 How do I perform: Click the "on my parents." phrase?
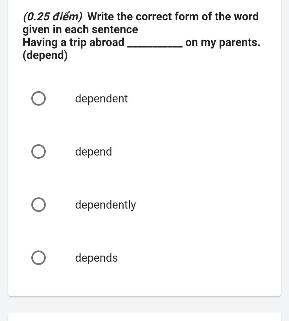(223, 43)
